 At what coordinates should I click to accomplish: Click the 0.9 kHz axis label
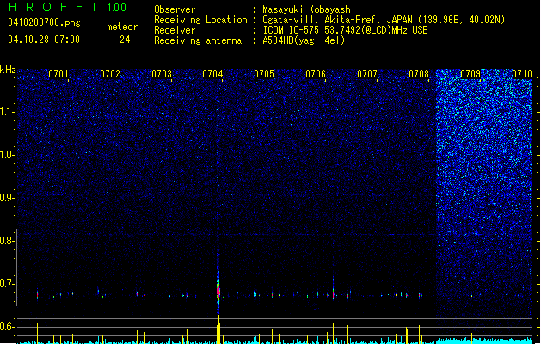(8, 198)
